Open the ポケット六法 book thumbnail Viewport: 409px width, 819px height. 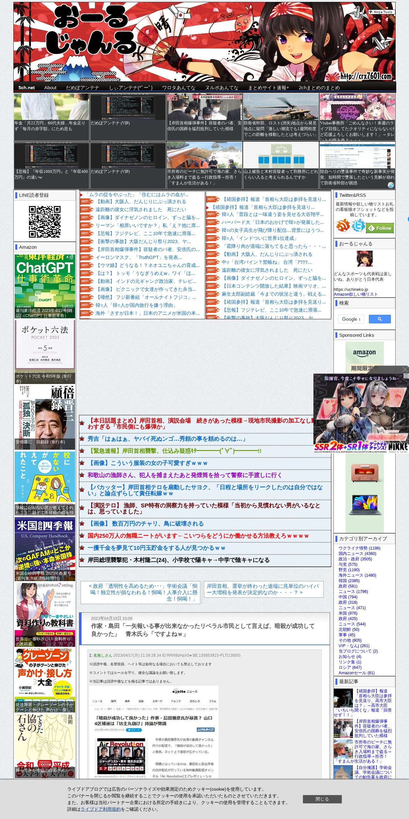(x=45, y=352)
